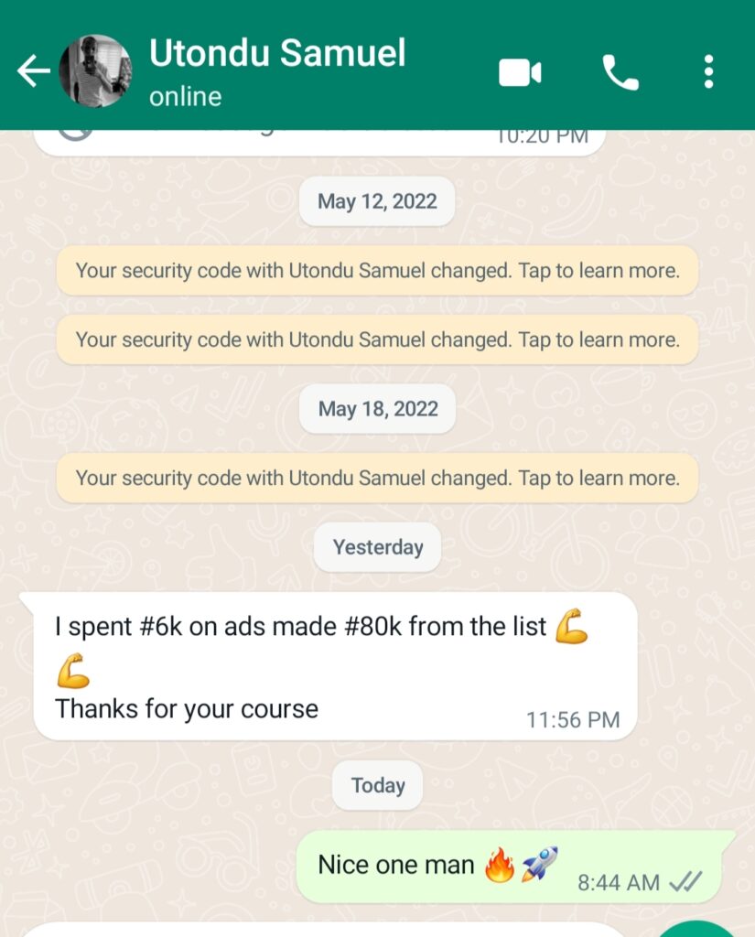Tap the Today date label
Screen dimensions: 755x937
coord(377,785)
